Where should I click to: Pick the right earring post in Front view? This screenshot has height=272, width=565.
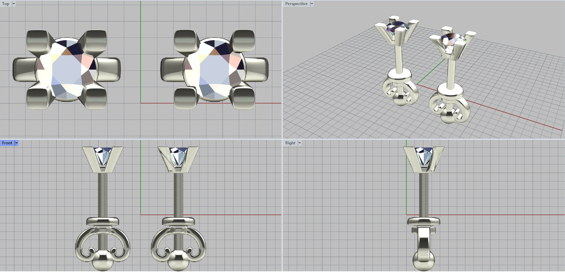click(178, 194)
